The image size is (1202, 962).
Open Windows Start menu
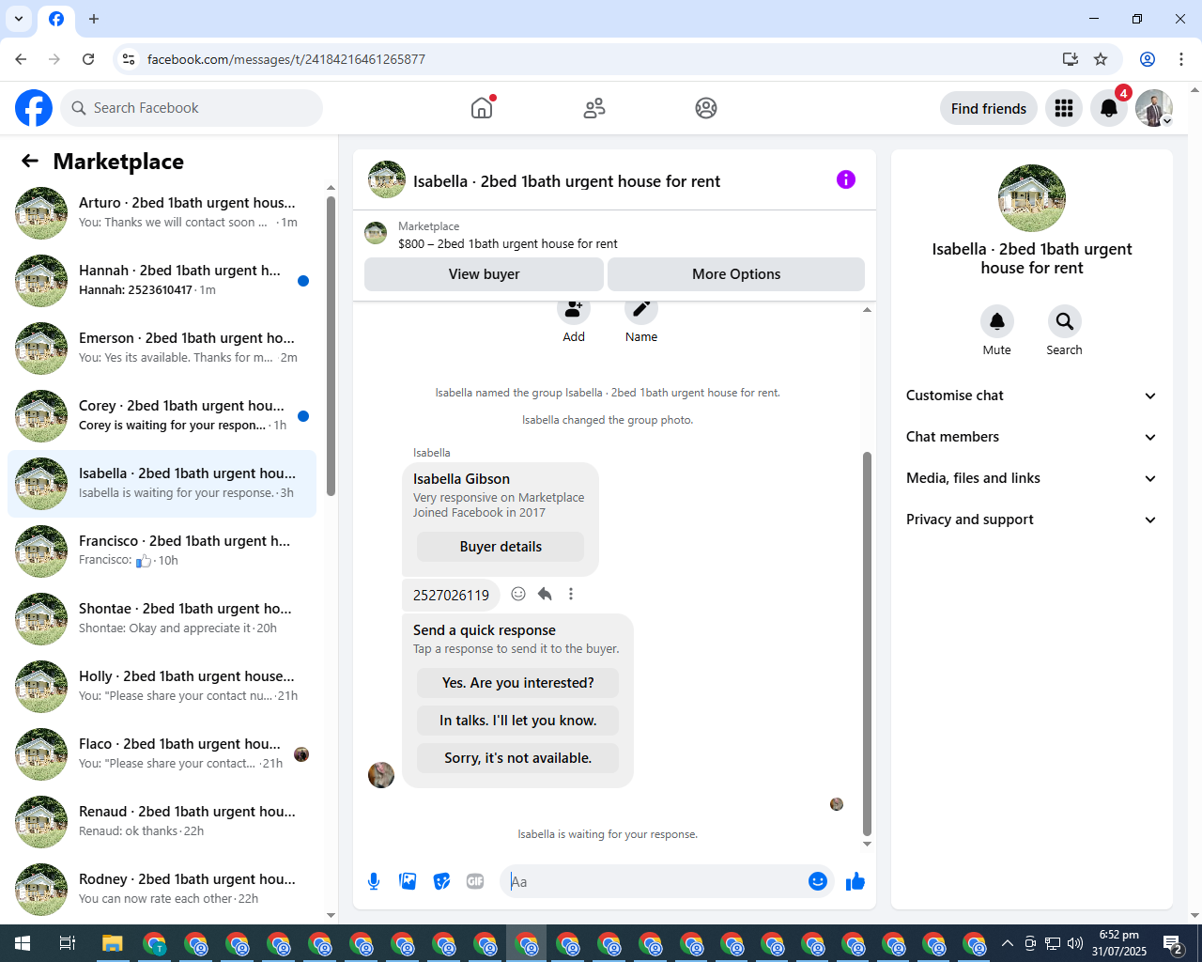click(x=23, y=943)
